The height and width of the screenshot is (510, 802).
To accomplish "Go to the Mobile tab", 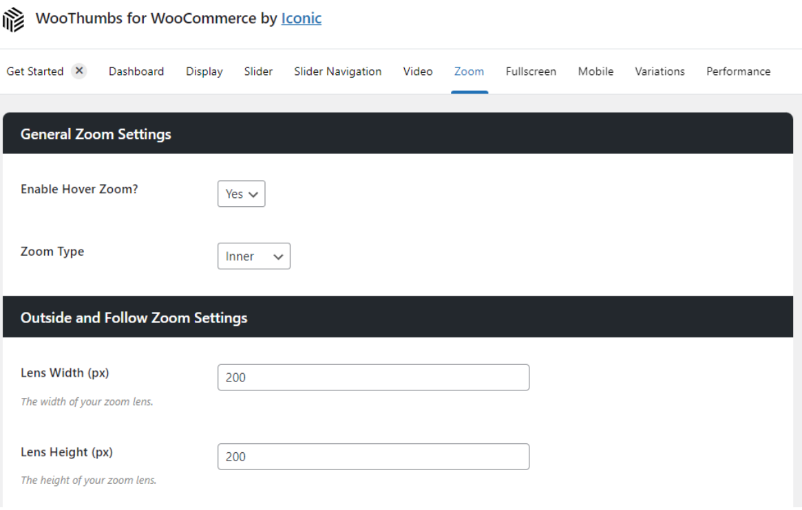I will click(595, 71).
